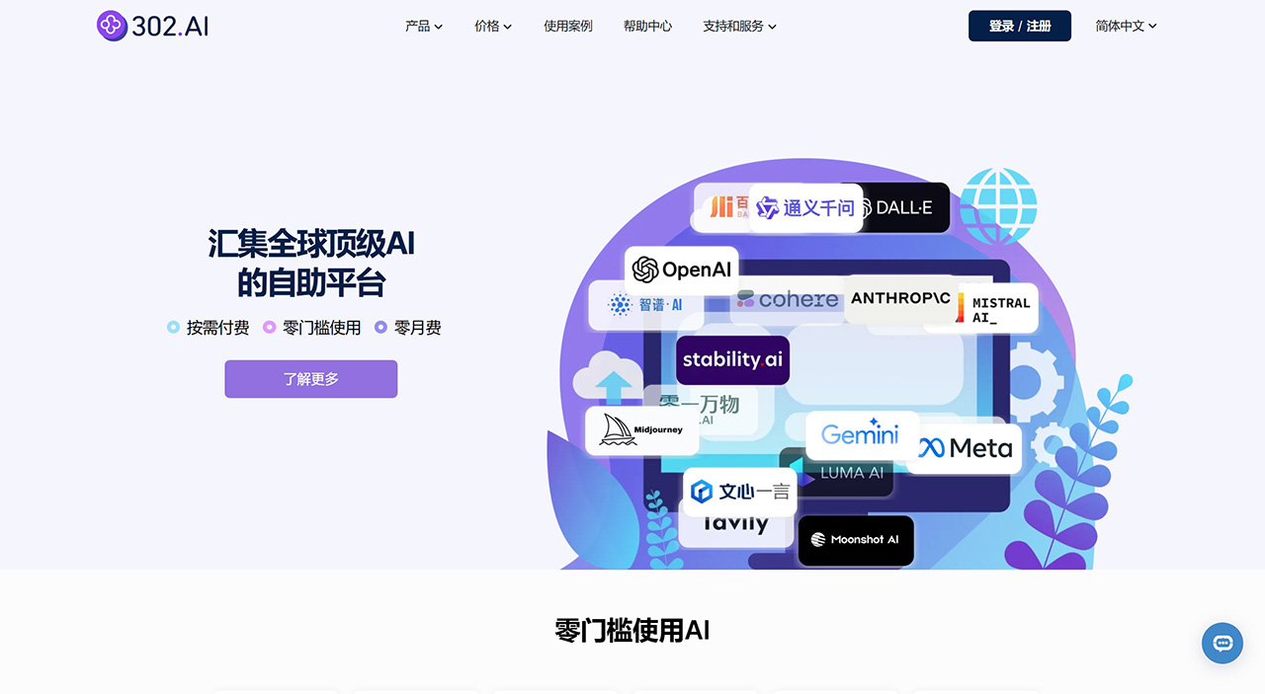Image resolution: width=1265 pixels, height=694 pixels.
Task: Expand the 价格 dropdown
Action: pyautogui.click(x=492, y=26)
